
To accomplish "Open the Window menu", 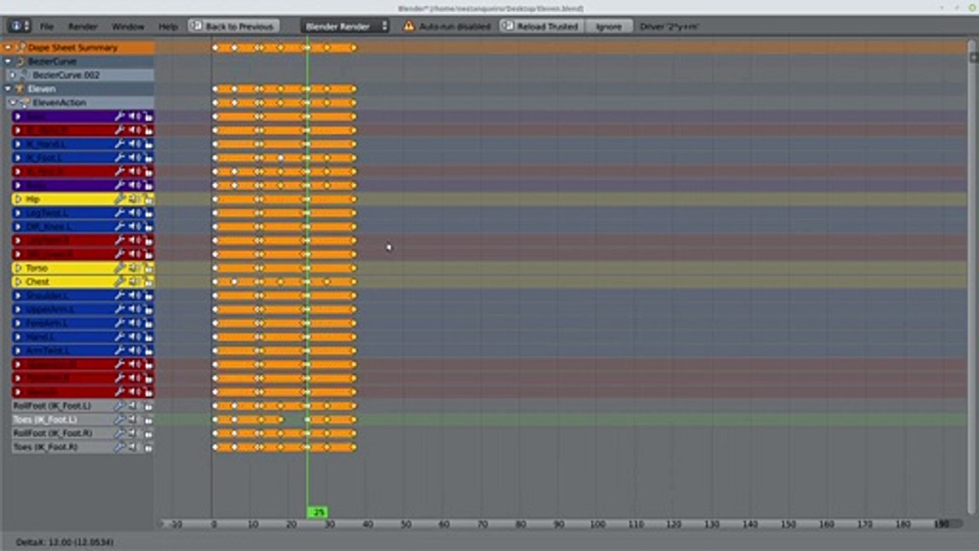I will click(x=128, y=26).
